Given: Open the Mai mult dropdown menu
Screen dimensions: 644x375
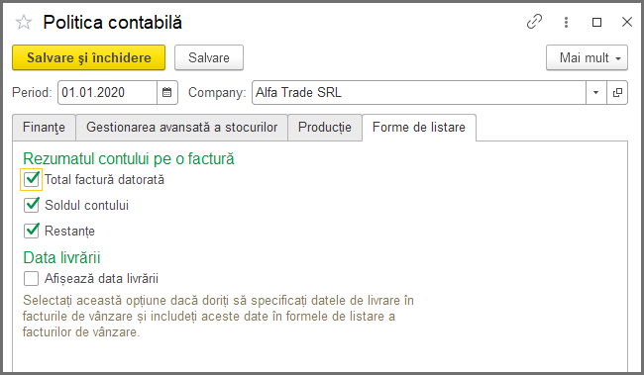Looking at the screenshot, I should (x=587, y=57).
